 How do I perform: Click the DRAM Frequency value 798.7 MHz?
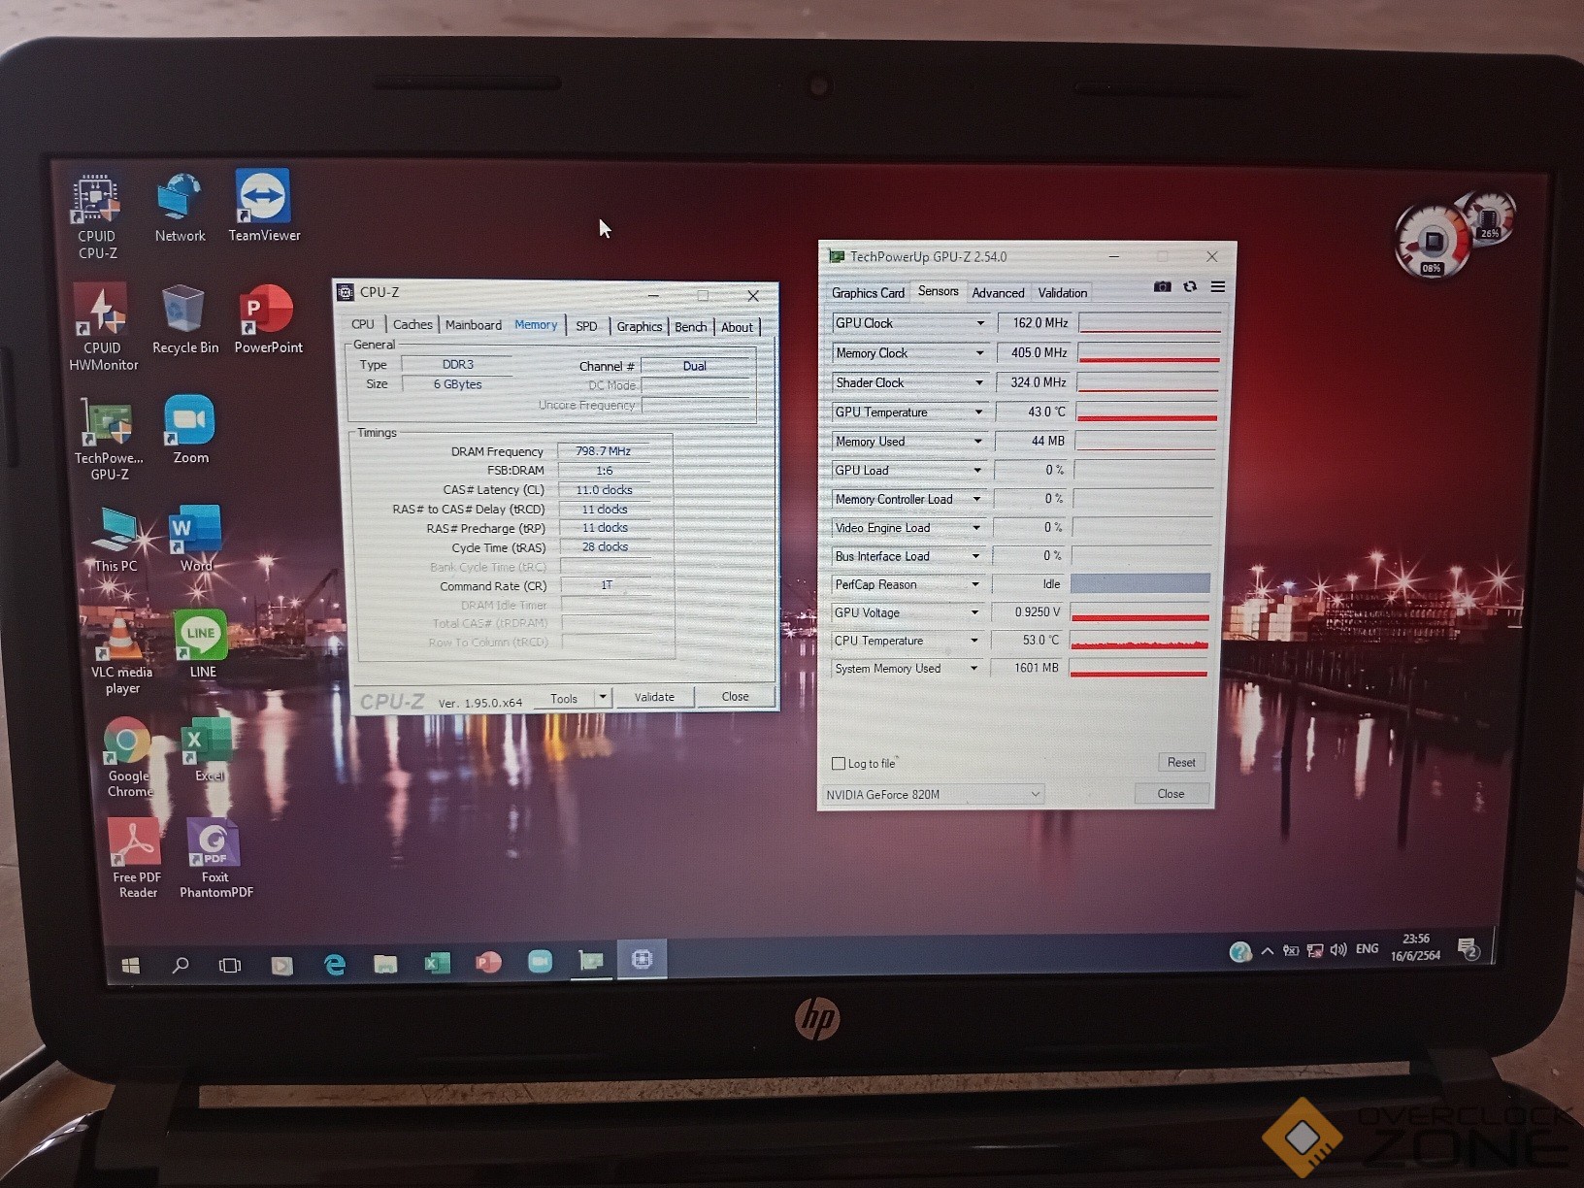click(x=603, y=451)
